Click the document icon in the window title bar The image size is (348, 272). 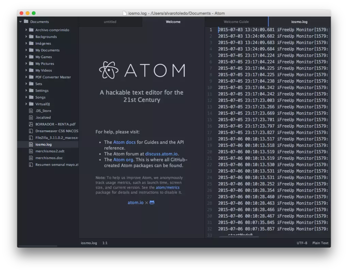click(125, 13)
